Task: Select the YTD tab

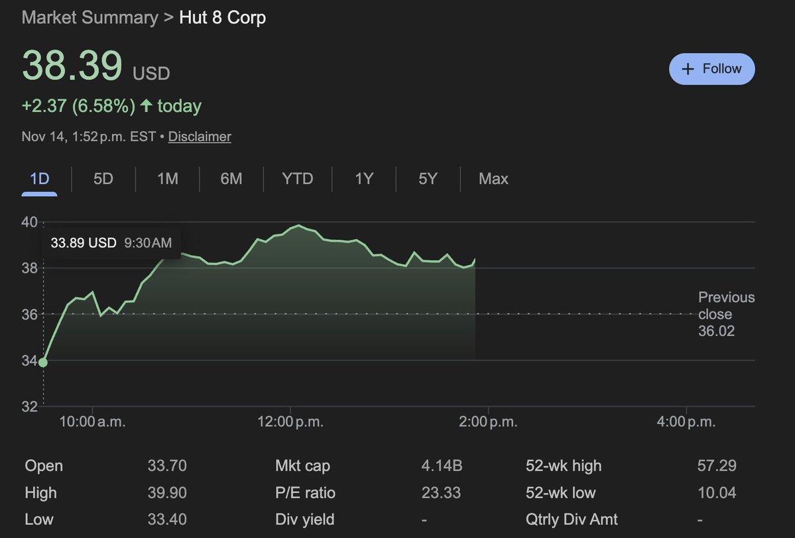Action: 297,179
